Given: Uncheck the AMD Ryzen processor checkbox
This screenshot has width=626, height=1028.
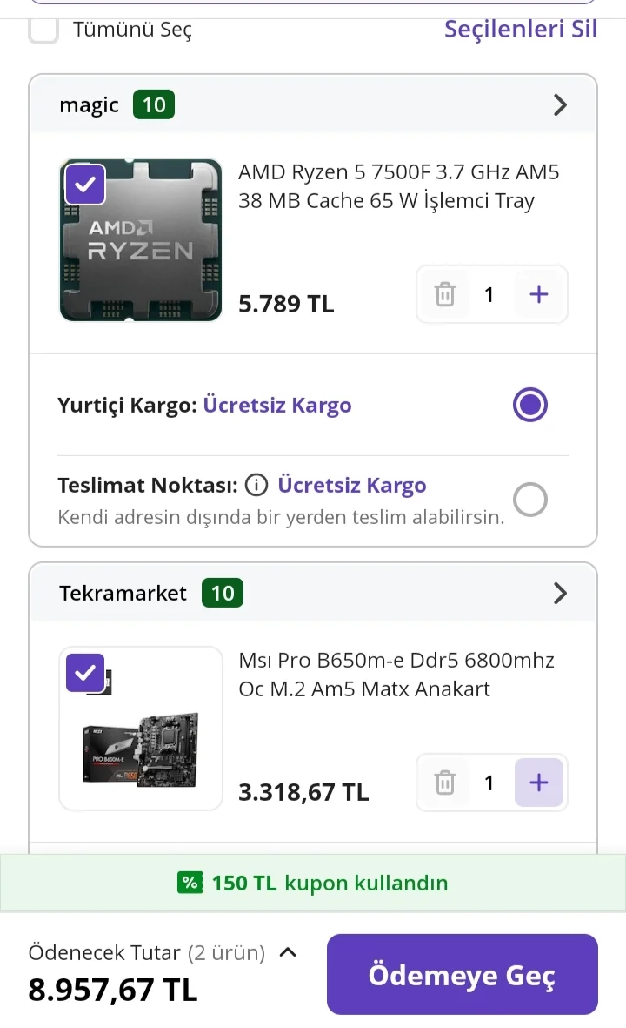Looking at the screenshot, I should (x=85, y=185).
